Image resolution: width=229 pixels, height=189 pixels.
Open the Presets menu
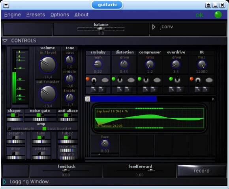click(36, 15)
